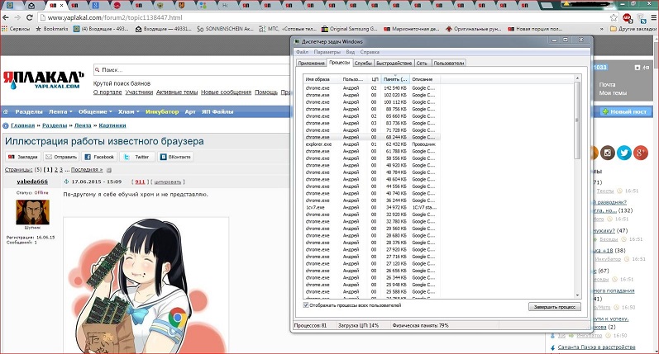Image resolution: width=659 pixels, height=354 pixels.
Task: Switch to the Пользователи tab
Action: 449,64
